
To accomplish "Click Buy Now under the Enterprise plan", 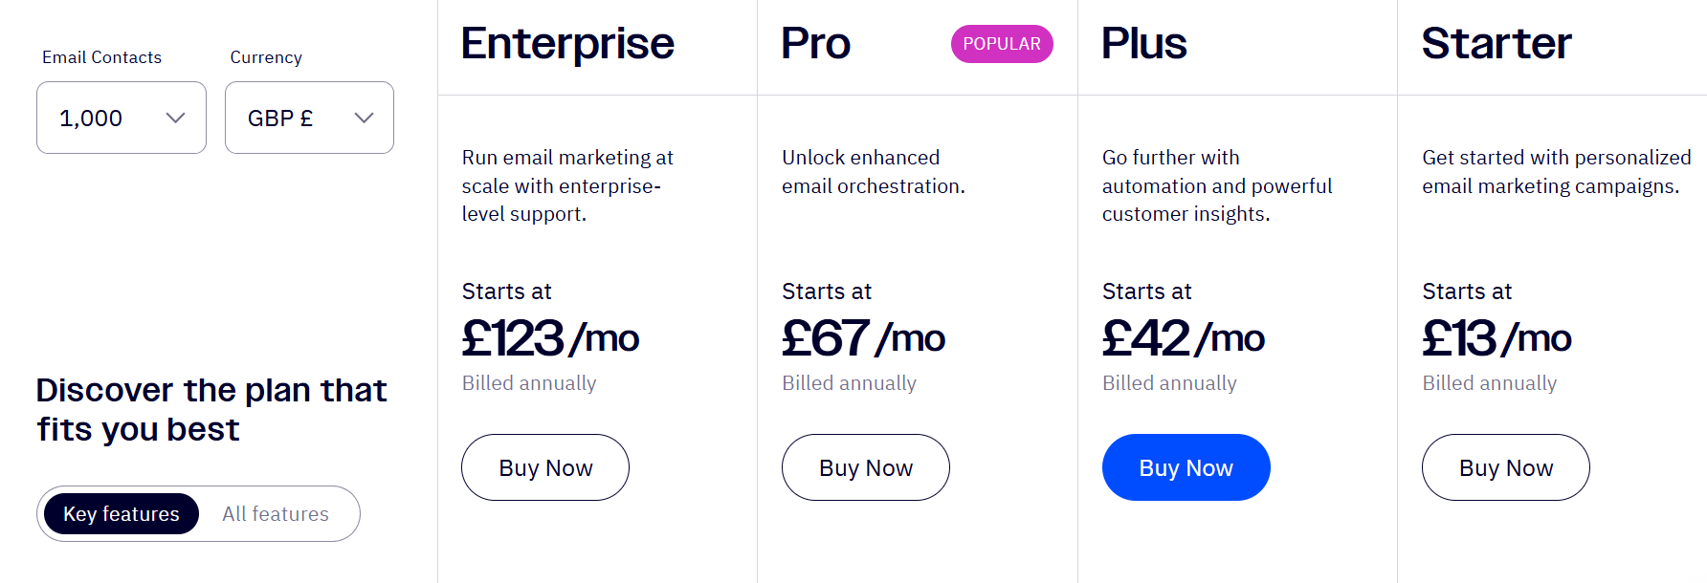I will tap(544, 467).
